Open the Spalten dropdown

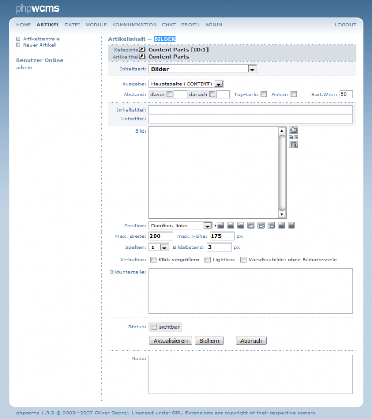pos(164,247)
